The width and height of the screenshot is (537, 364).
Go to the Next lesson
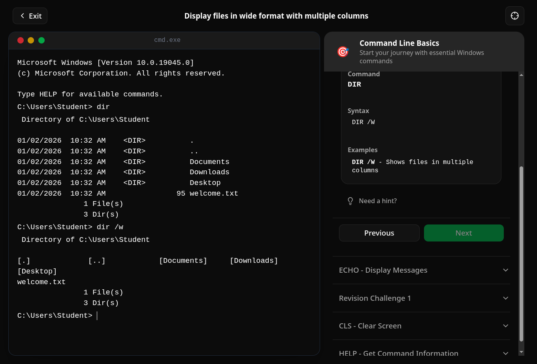click(x=464, y=233)
